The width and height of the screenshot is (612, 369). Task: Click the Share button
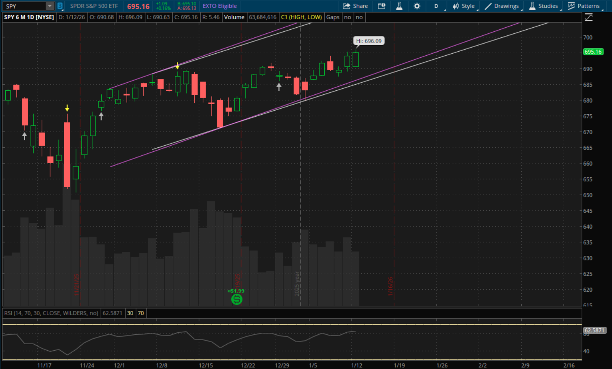point(355,6)
